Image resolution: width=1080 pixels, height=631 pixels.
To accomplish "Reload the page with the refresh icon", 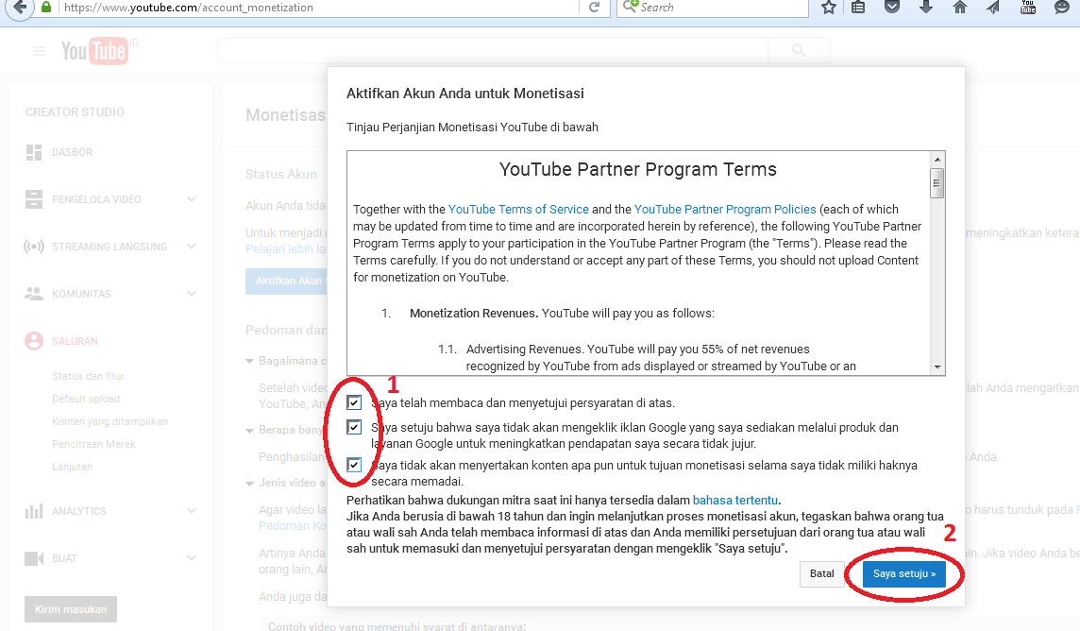I will coord(594,8).
